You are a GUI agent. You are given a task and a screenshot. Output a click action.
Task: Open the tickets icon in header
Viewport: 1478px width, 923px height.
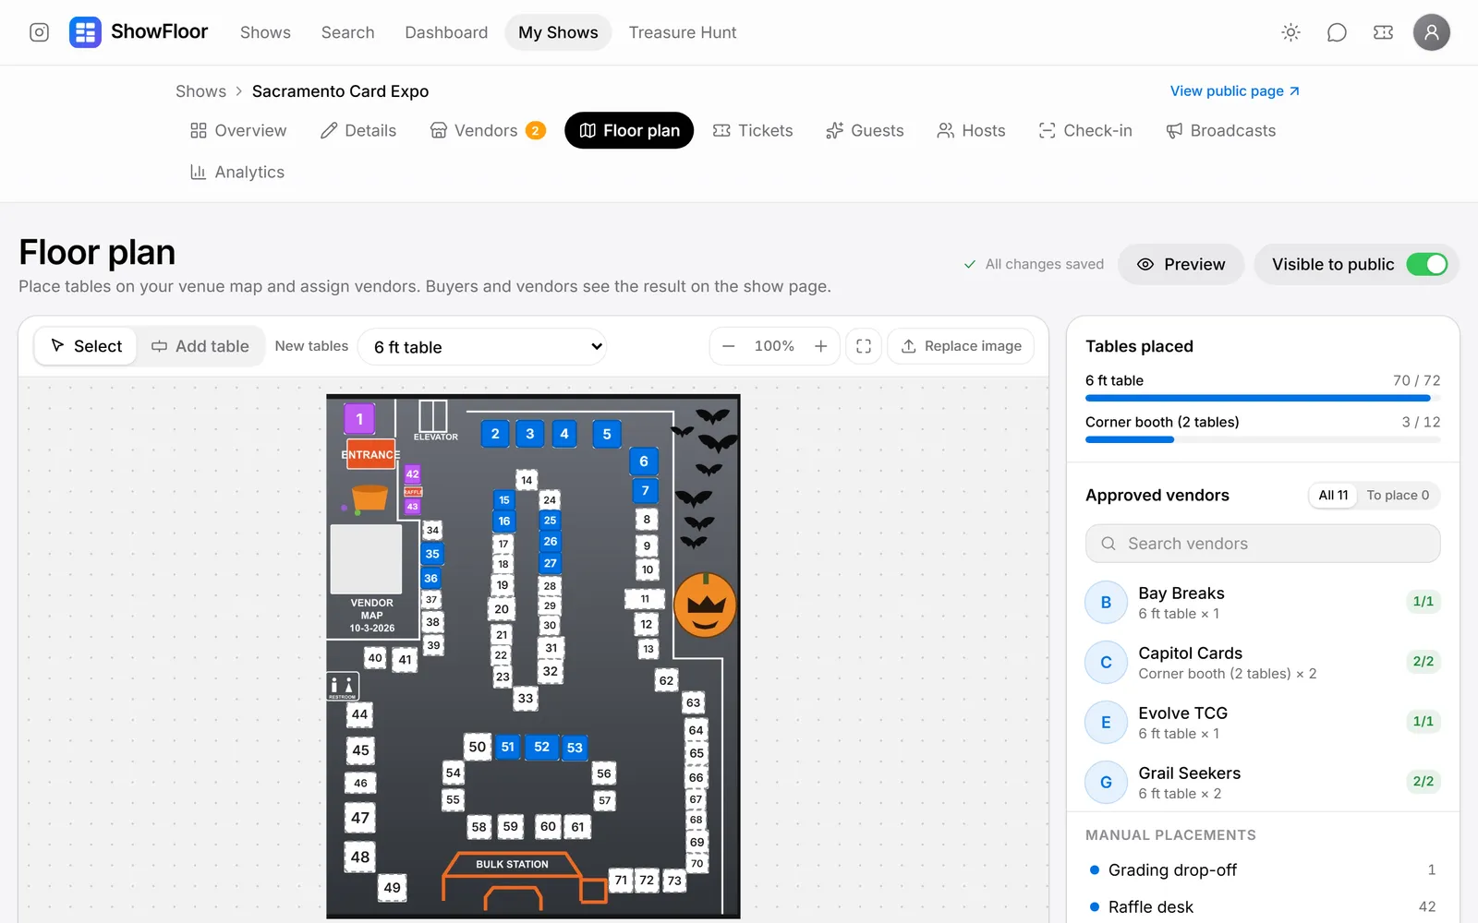coord(1383,32)
